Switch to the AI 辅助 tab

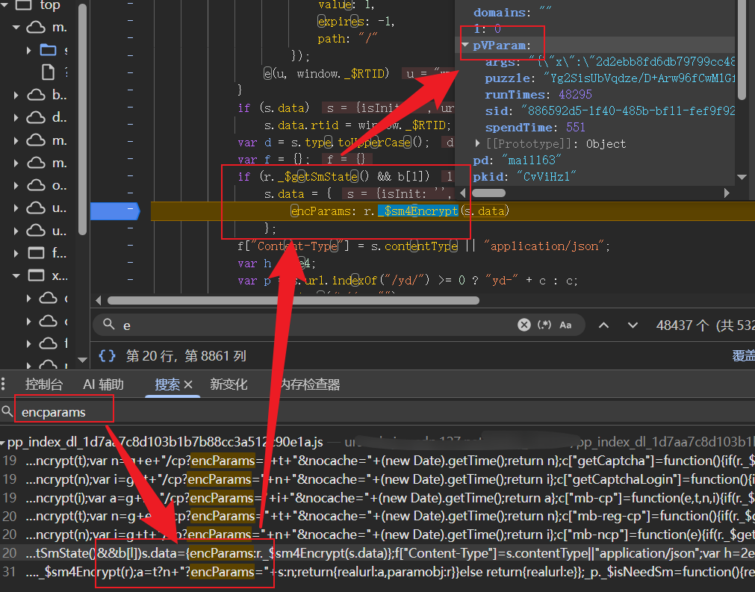[103, 384]
